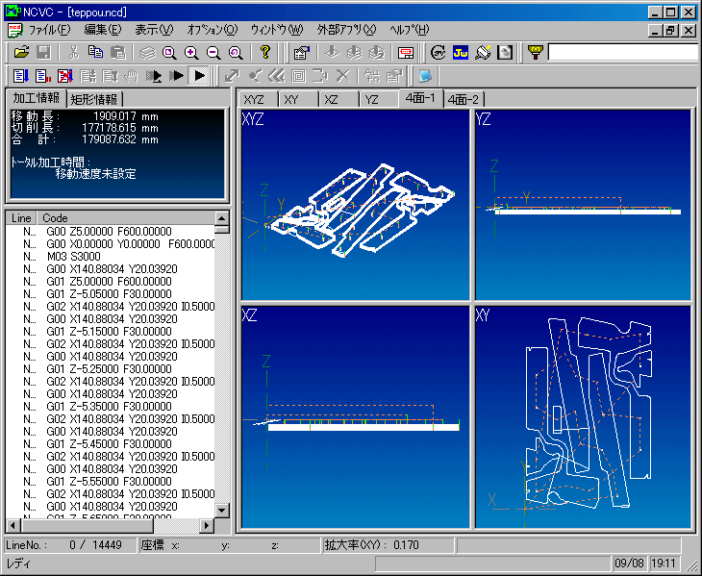Screen dimensions: 702x576
Task: Select the M03 S3000 code line
Action: (x=111, y=257)
